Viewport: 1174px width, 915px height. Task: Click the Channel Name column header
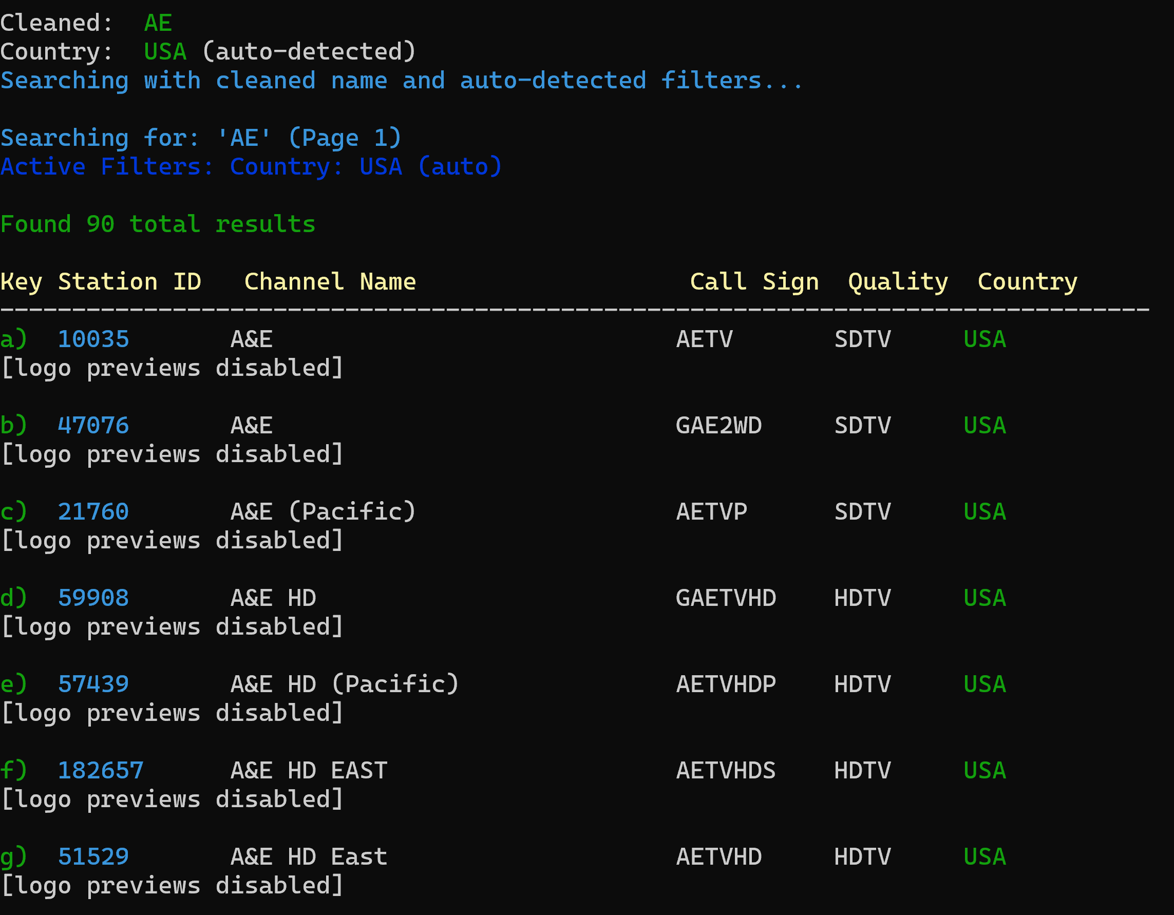pos(330,282)
